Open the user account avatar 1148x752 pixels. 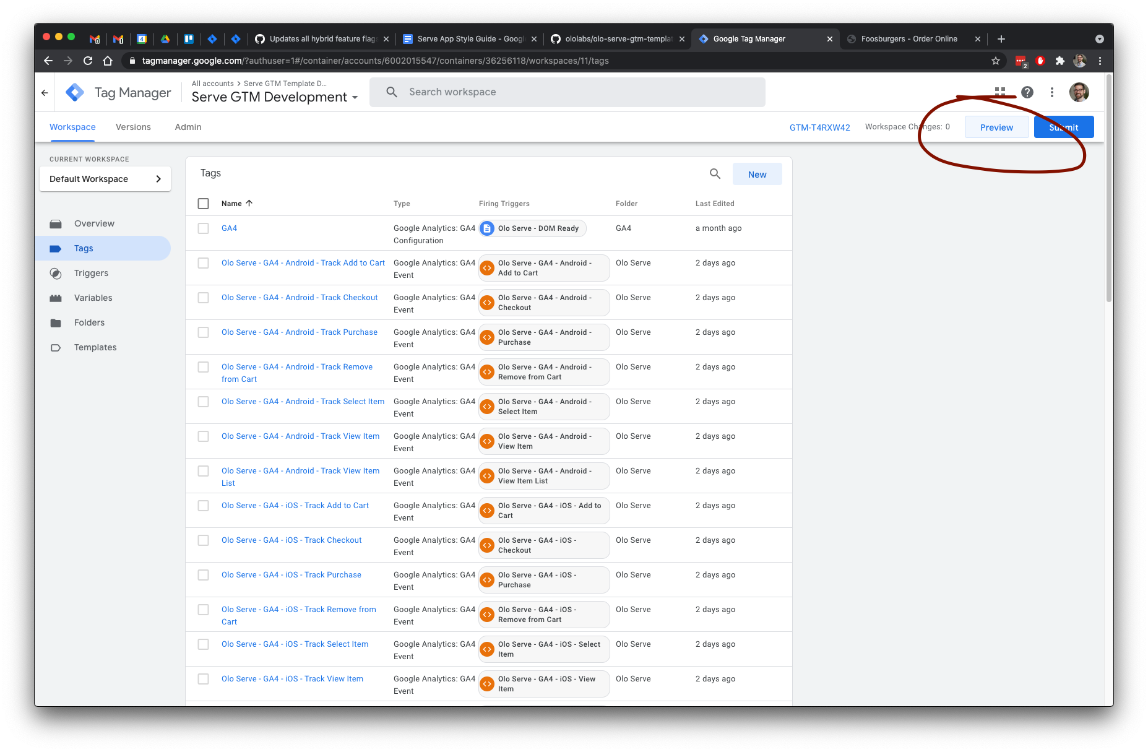[1079, 92]
